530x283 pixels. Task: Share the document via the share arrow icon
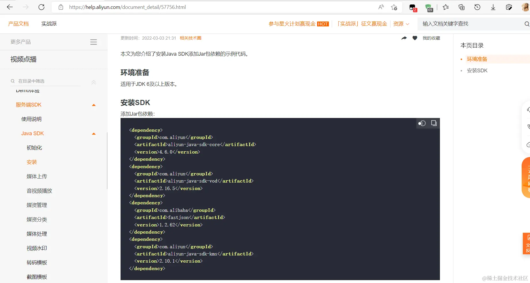404,38
